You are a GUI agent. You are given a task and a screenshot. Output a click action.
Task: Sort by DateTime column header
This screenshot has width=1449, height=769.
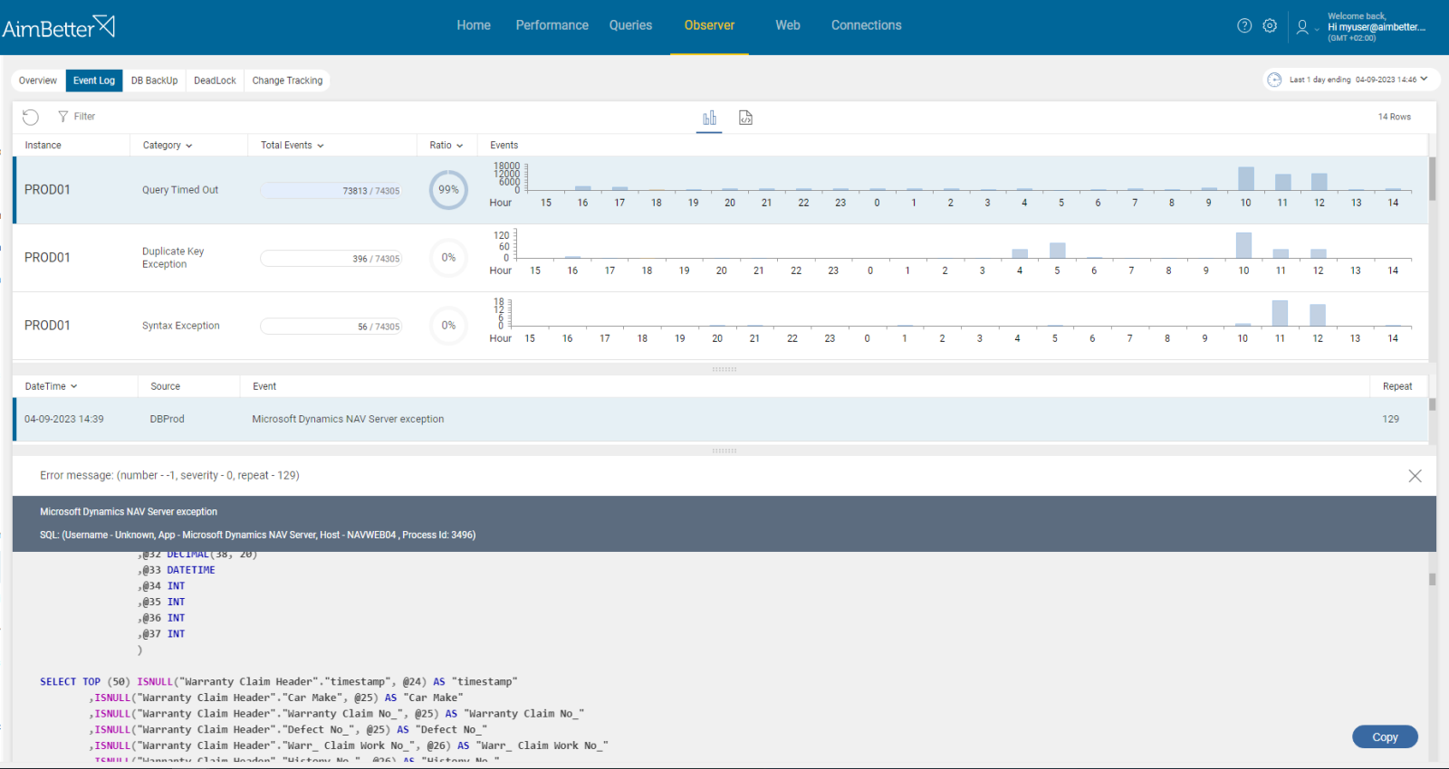pos(51,386)
